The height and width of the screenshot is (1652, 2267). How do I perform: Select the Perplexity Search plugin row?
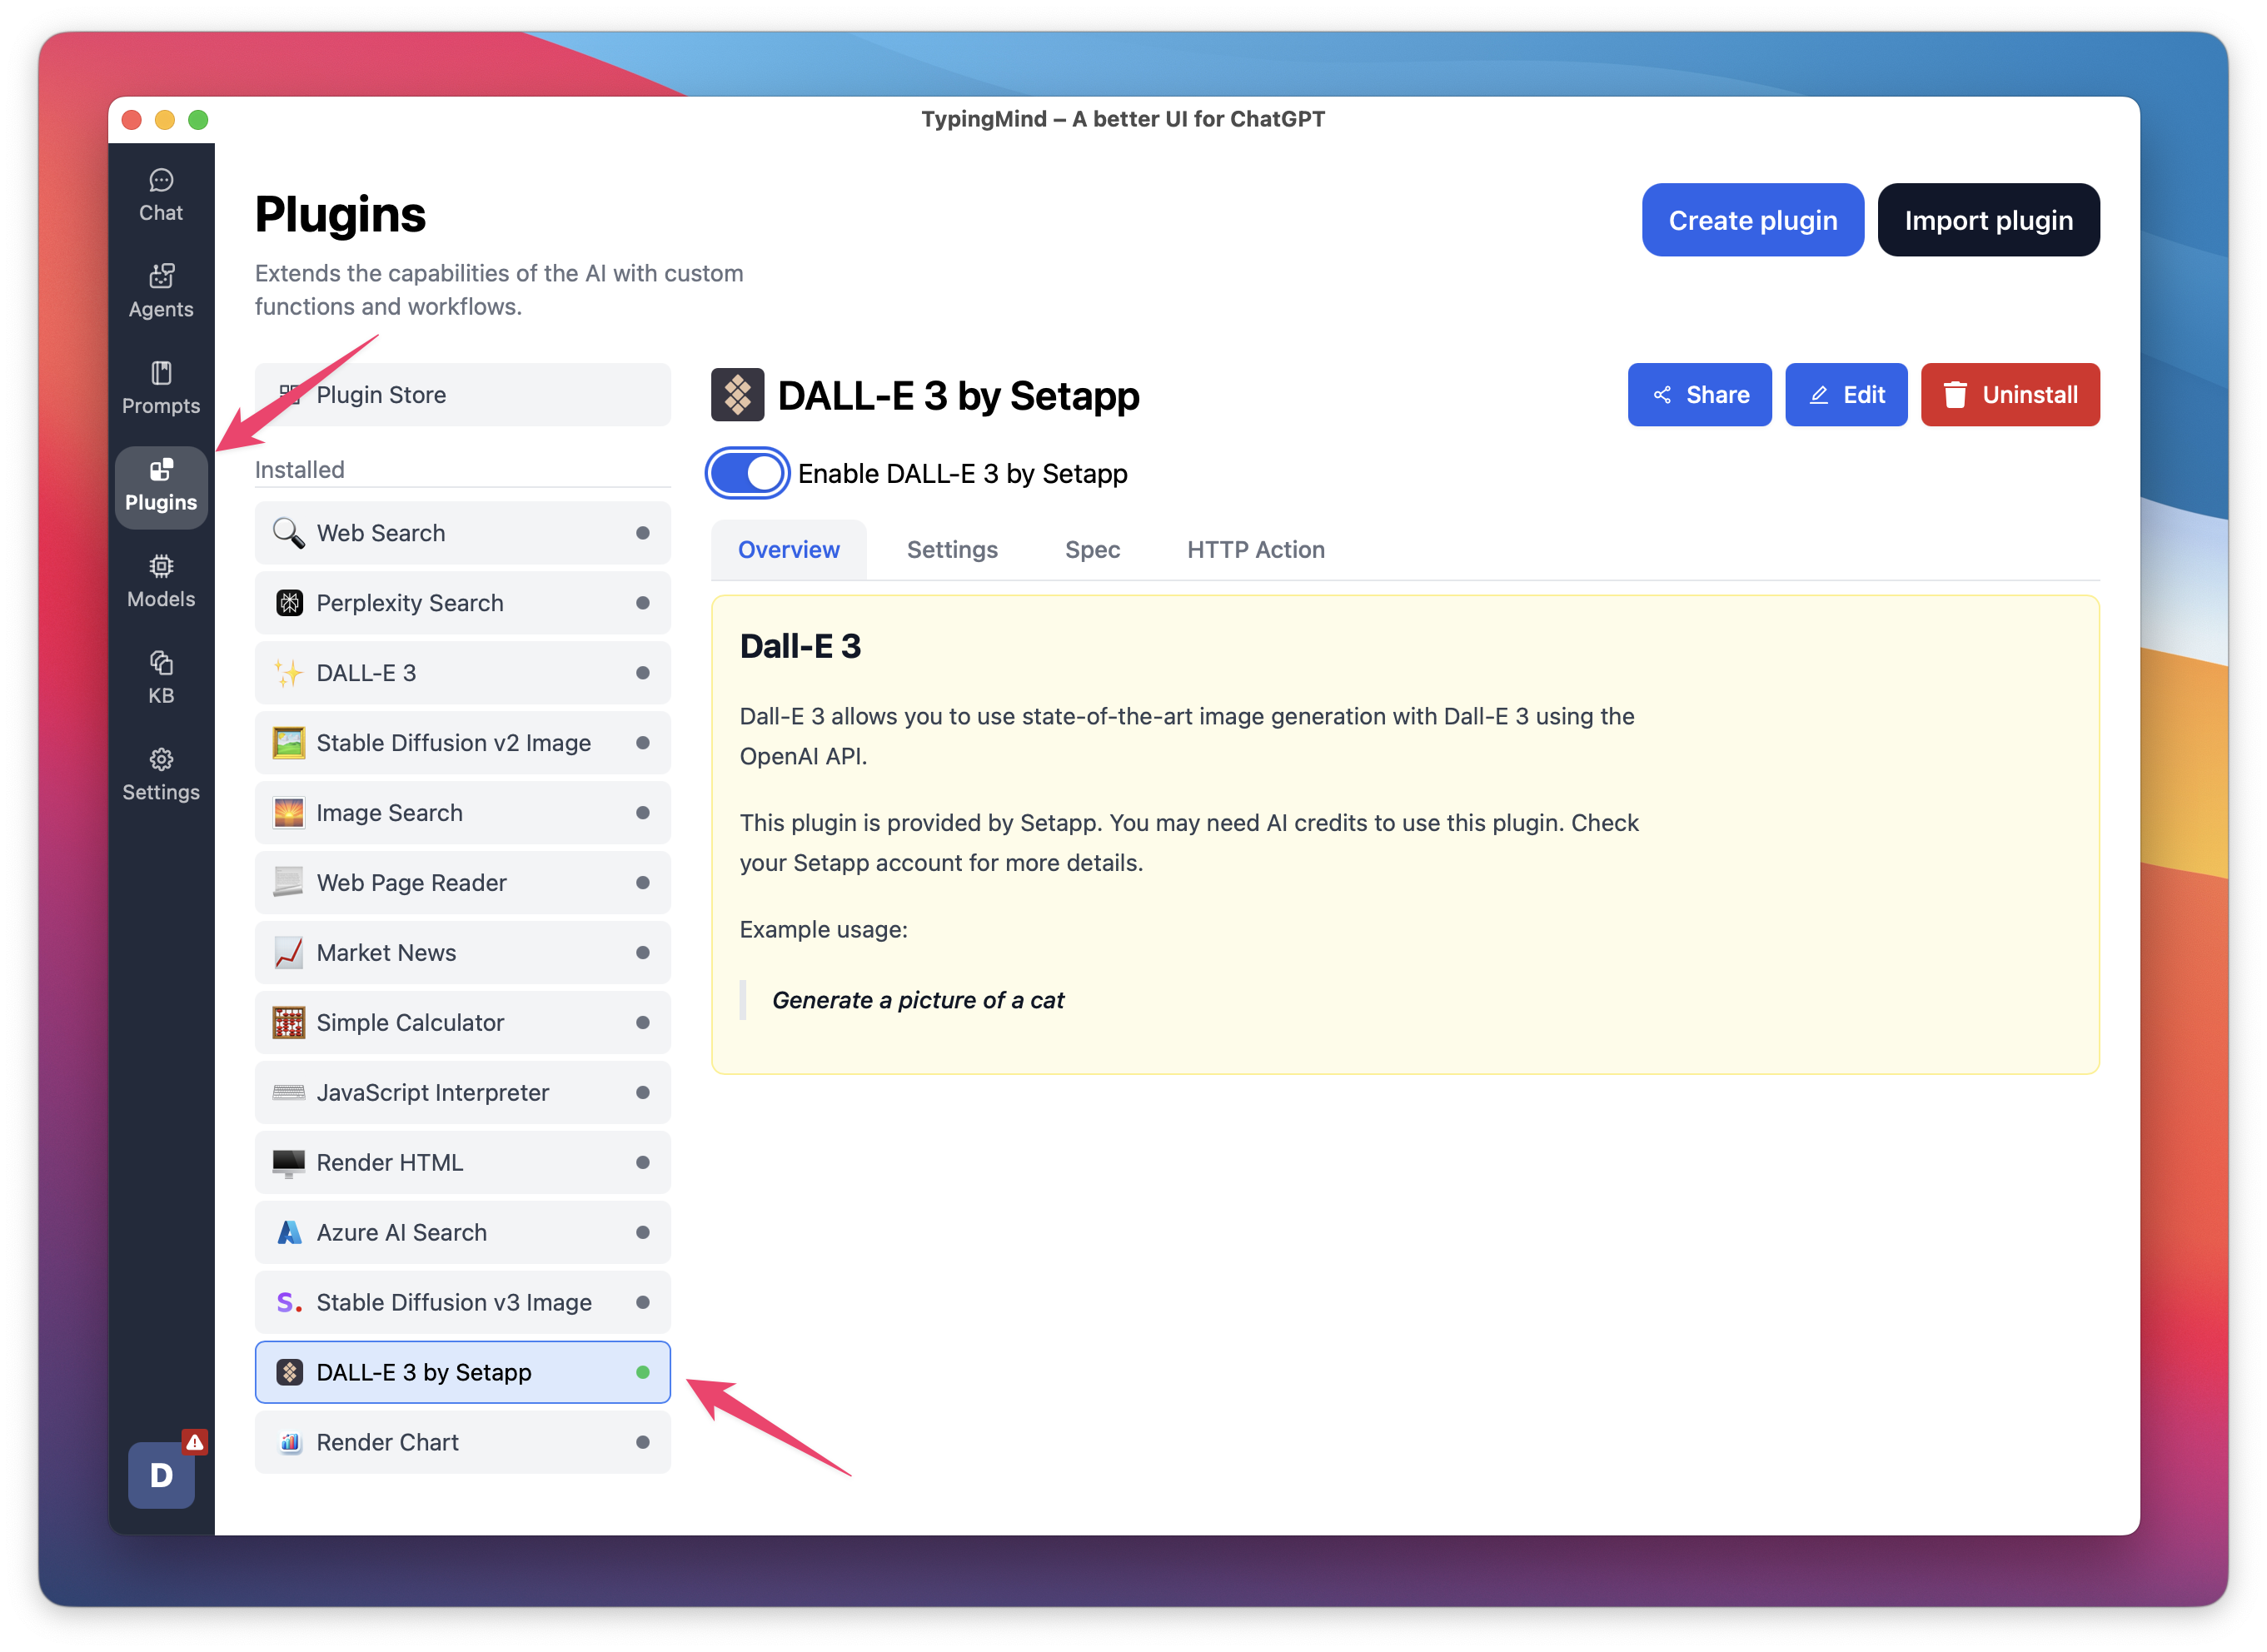click(x=462, y=603)
